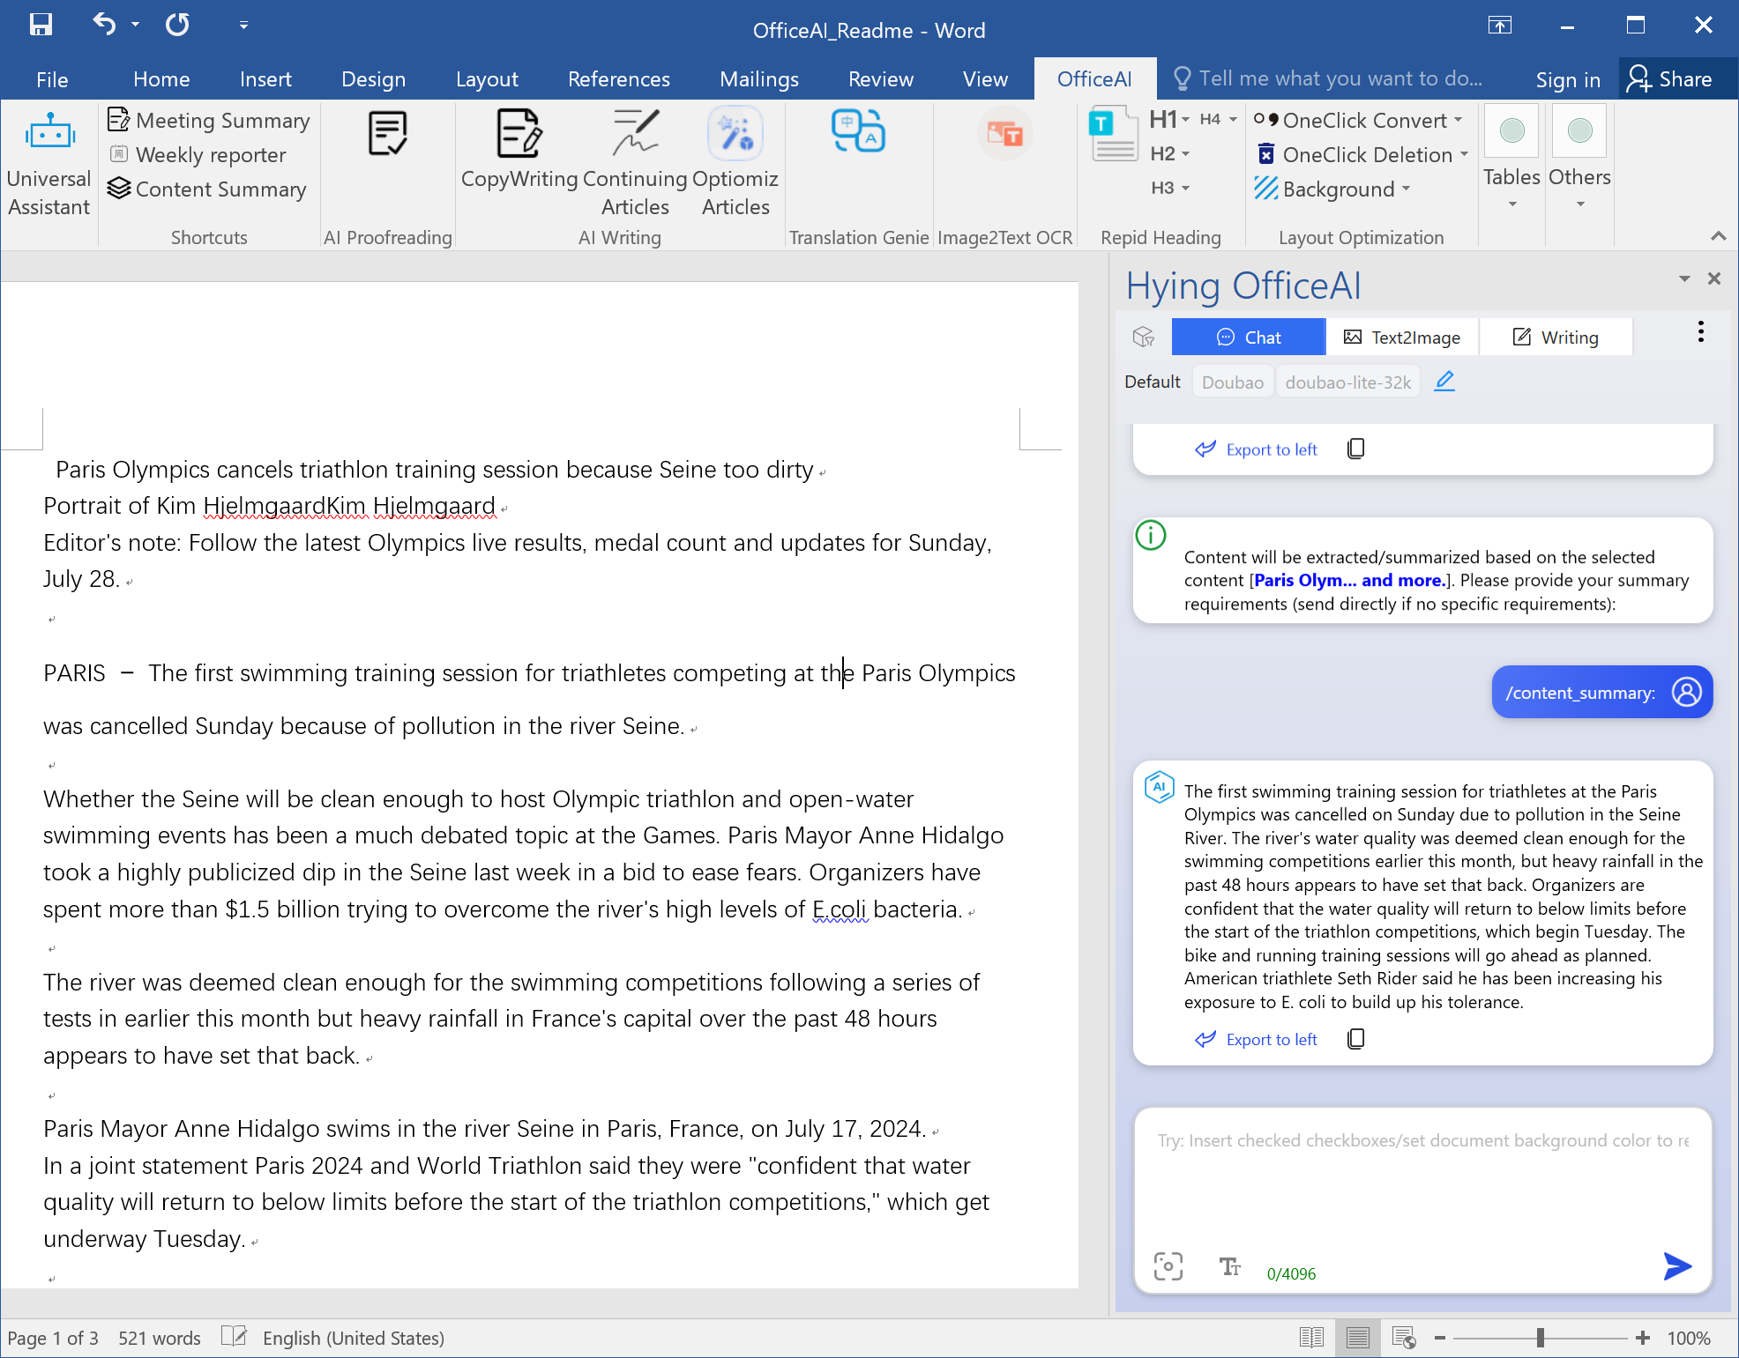Open the Tables layout option

(x=1511, y=157)
